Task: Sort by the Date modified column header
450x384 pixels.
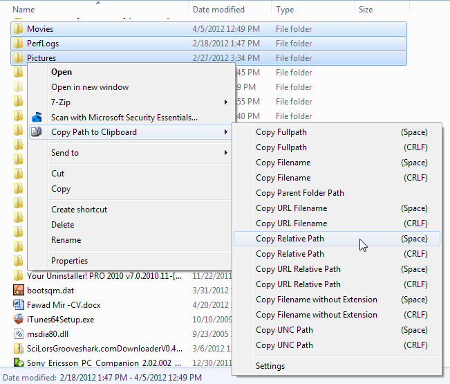Action: 218,10
